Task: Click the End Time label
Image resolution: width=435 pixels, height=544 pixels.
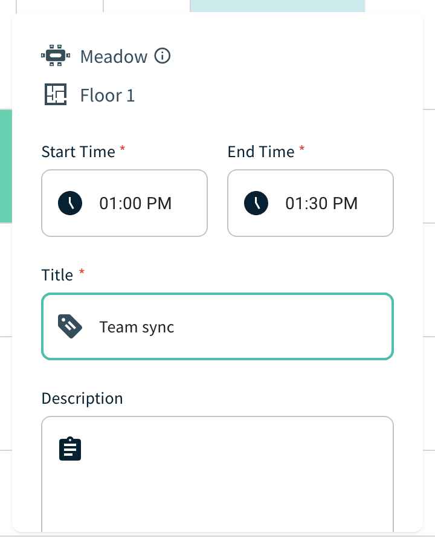Action: coord(261,152)
